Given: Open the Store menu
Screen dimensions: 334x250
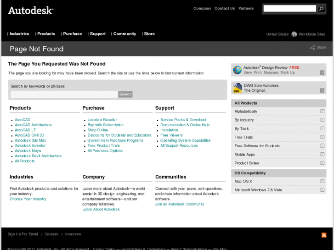Looking at the screenshot, I should click(x=149, y=33).
